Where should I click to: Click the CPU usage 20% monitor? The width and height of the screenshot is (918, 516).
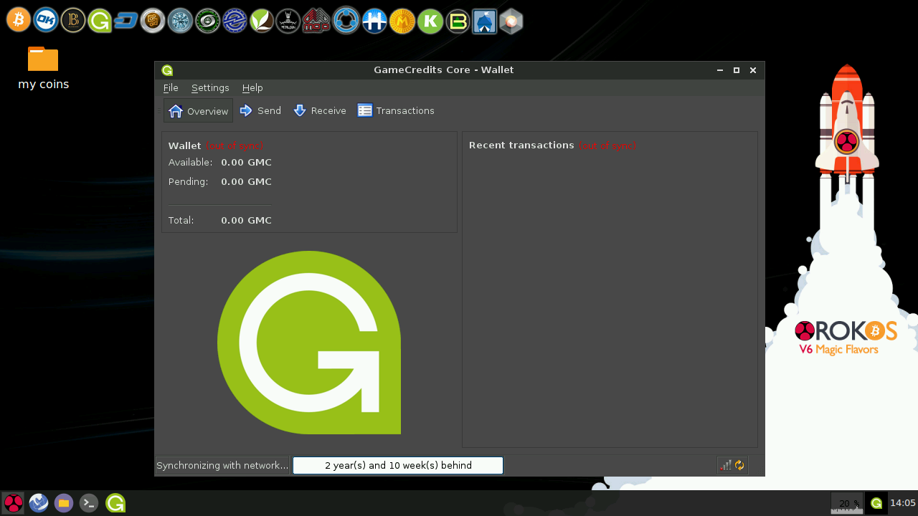[847, 503]
